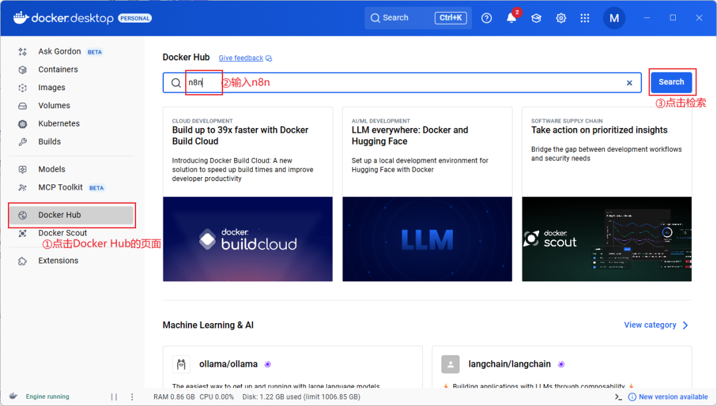
Task: Click the Disk usage status text
Action: (301, 397)
